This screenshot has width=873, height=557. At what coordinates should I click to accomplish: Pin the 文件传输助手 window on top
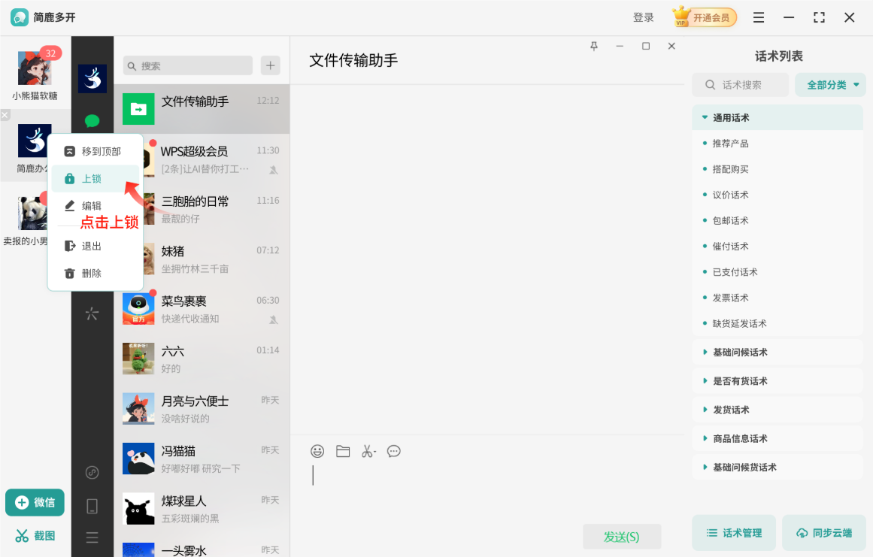[x=593, y=46]
